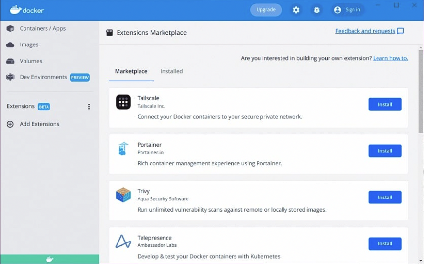Click the Portainer extension logo

[123, 149]
